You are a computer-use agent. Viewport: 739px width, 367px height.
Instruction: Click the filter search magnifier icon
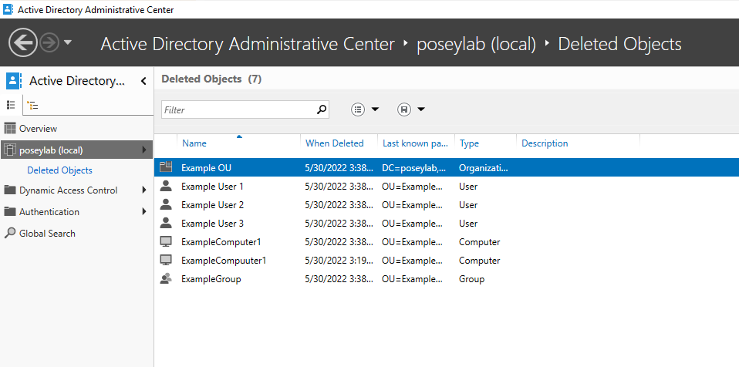coord(322,109)
